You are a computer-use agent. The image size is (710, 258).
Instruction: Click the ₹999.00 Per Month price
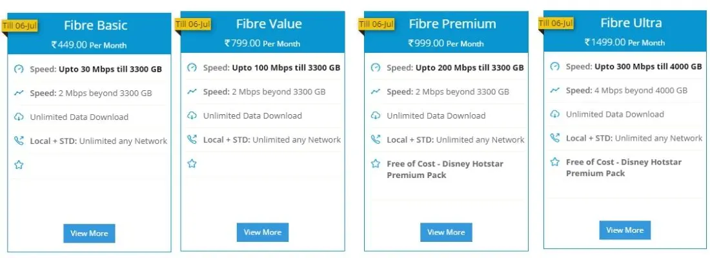[x=446, y=43]
